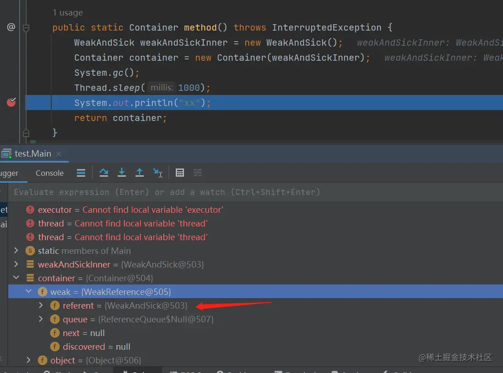
Task: Select the second thread watch error row
Action: click(x=255, y=237)
